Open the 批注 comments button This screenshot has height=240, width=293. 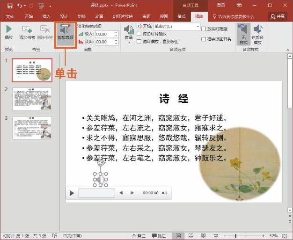159,236
